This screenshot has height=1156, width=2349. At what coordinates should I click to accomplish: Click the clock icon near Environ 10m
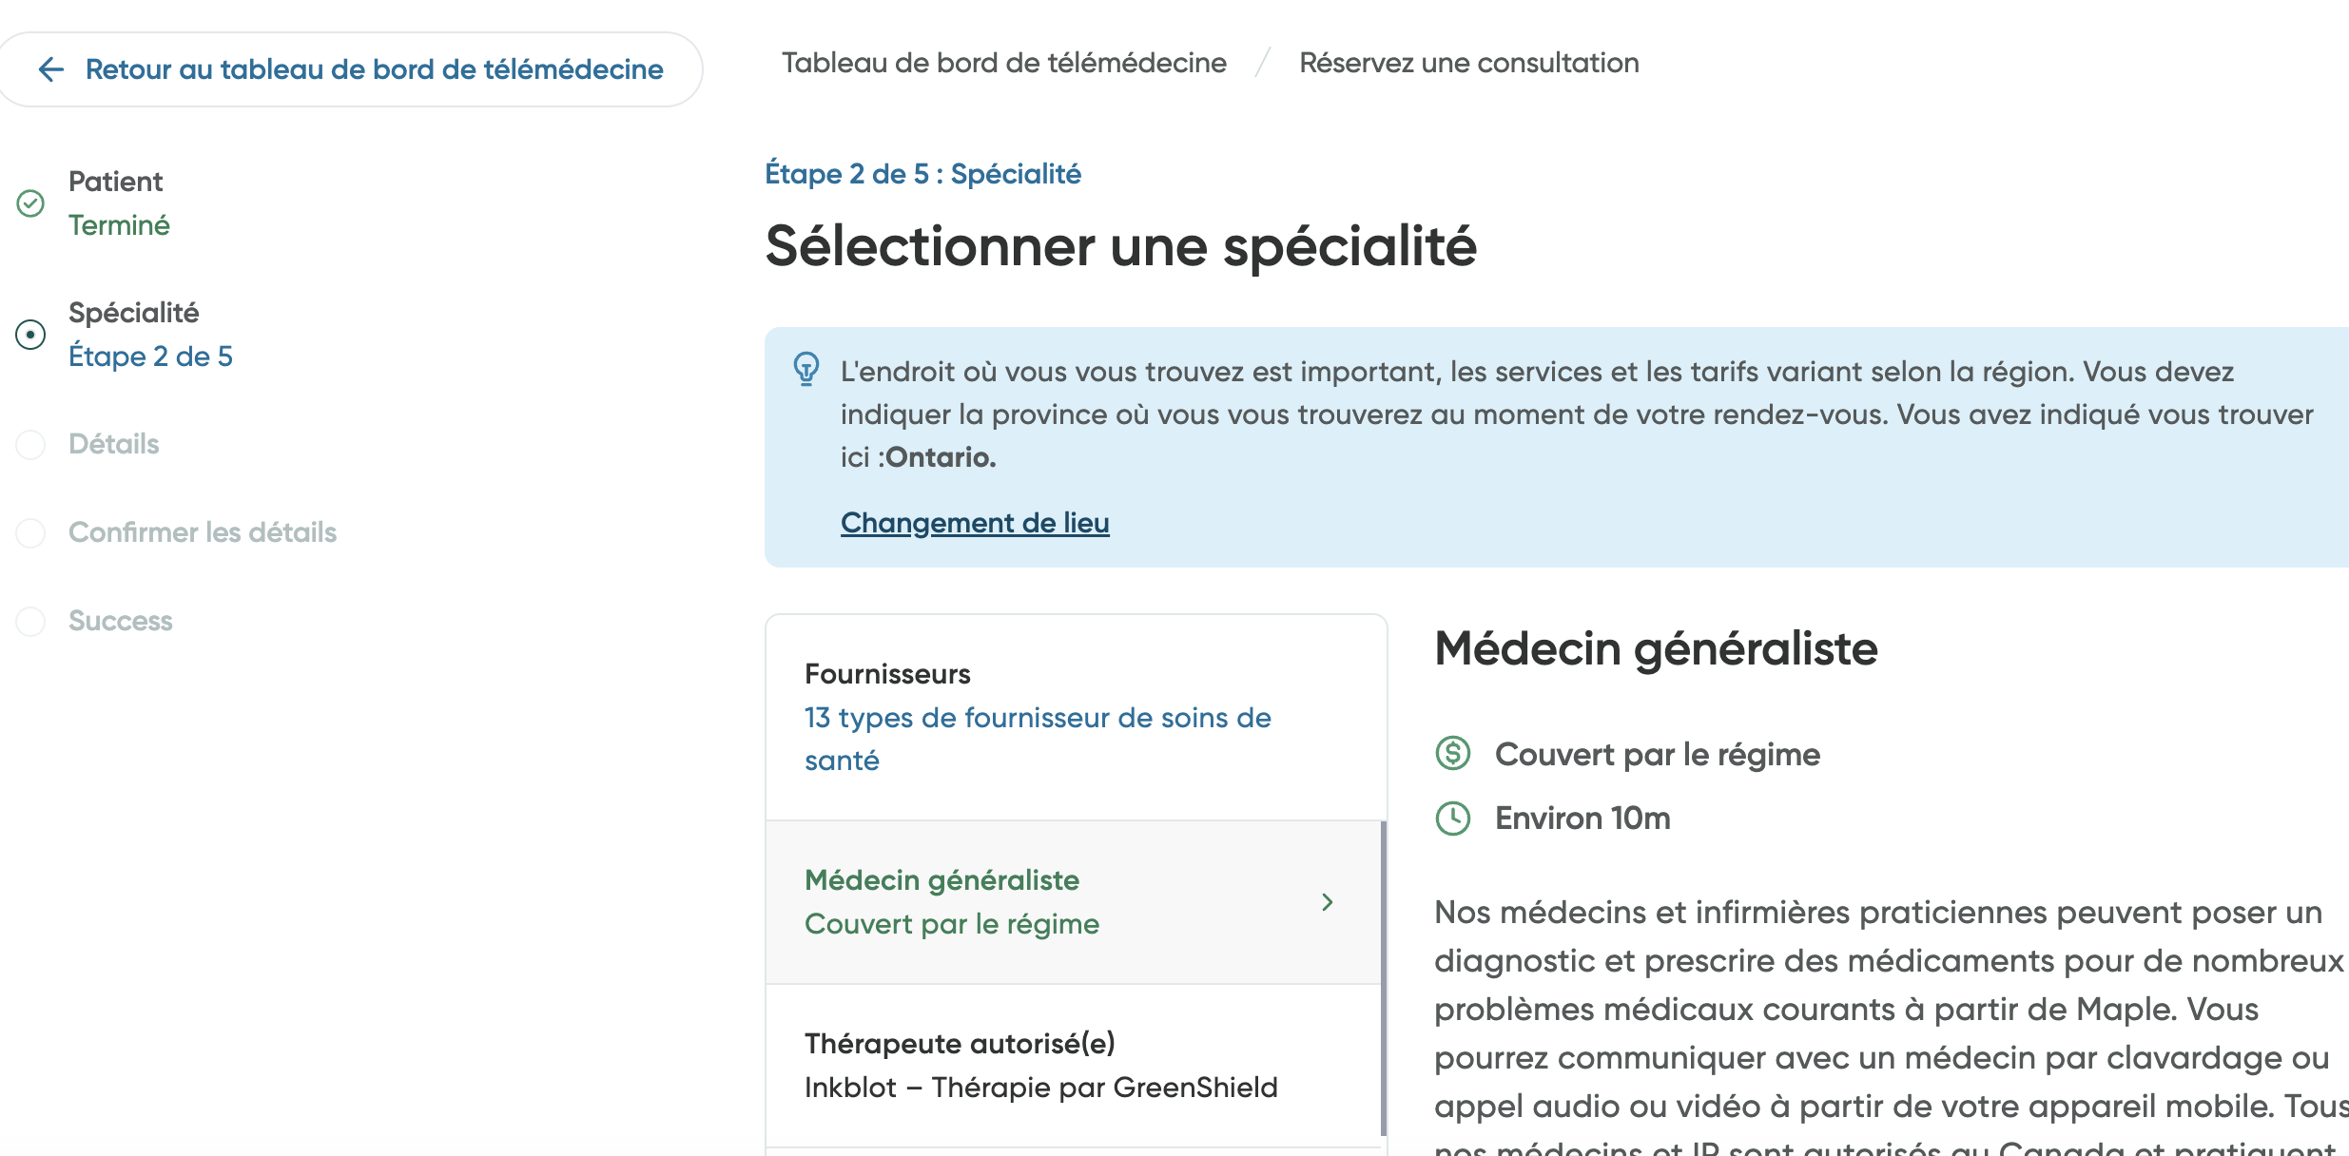pyautogui.click(x=1450, y=817)
